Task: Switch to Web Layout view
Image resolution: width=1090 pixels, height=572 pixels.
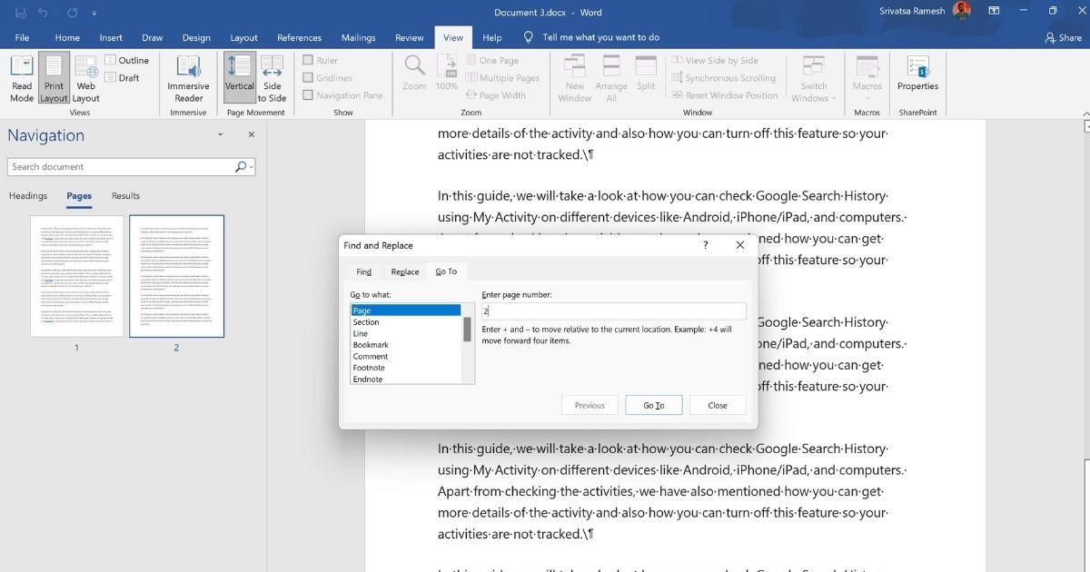Action: [86, 78]
